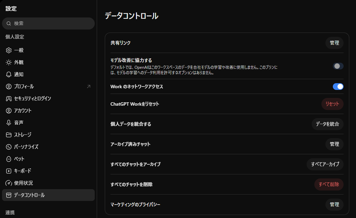Click the 設定 title text
The image size is (356, 218).
(11, 9)
